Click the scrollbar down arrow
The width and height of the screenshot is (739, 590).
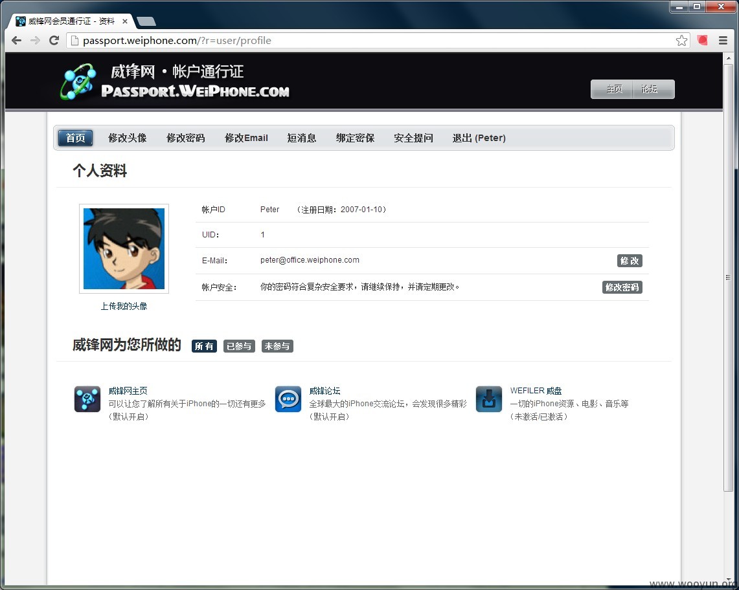pyautogui.click(x=728, y=580)
